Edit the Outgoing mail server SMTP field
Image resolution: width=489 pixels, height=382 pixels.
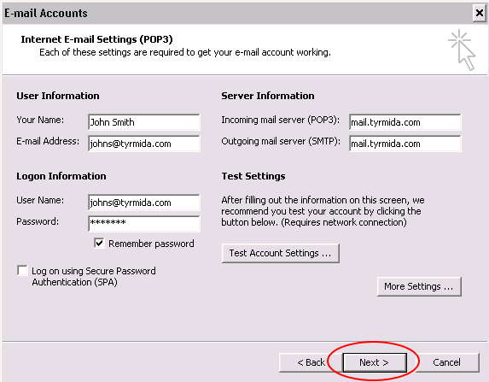click(405, 144)
